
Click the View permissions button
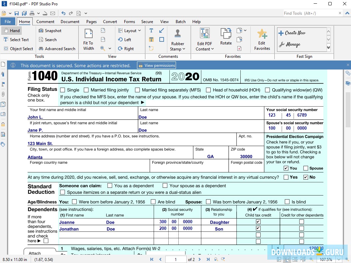point(156,65)
